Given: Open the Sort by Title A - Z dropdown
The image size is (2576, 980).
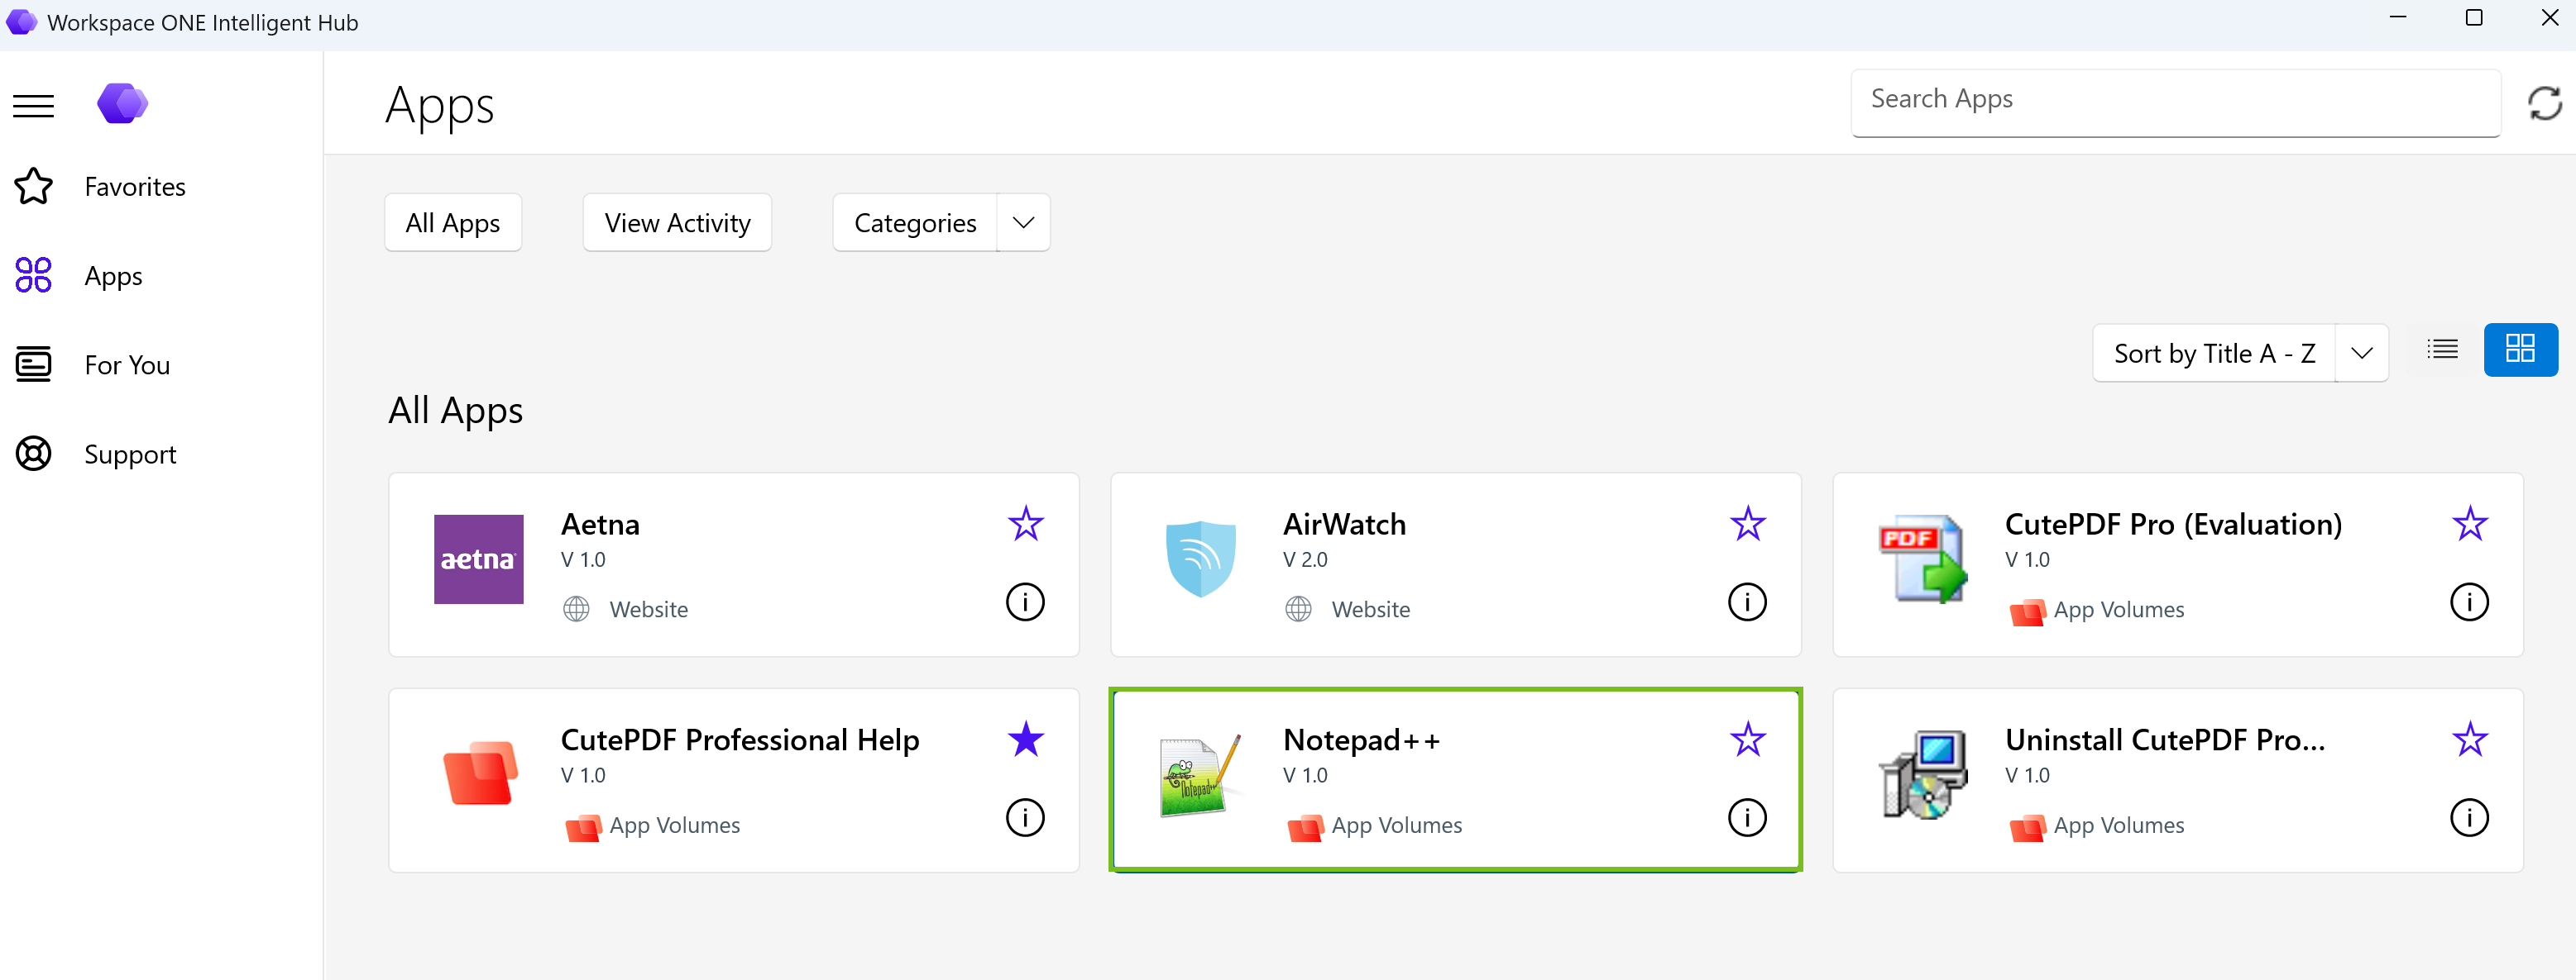Looking at the screenshot, I should pos(2215,353).
